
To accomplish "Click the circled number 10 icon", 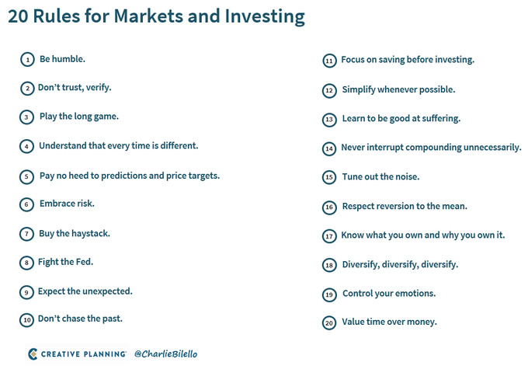I will click(27, 319).
